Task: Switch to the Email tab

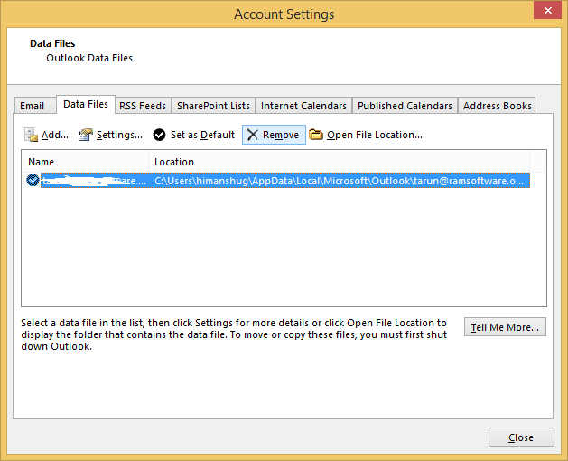Action: pyautogui.click(x=35, y=106)
